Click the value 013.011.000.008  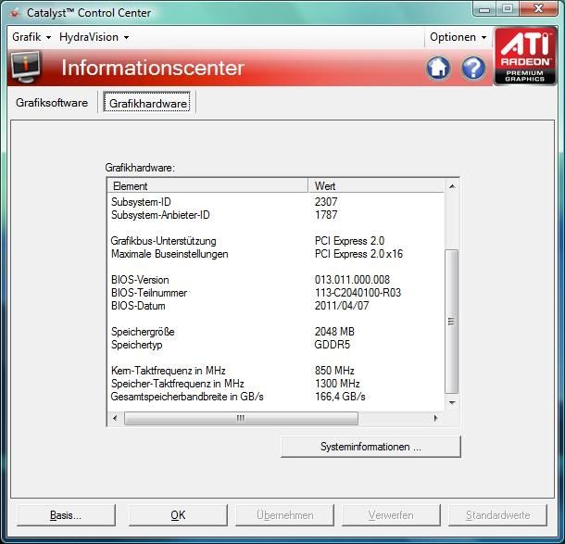[352, 280]
